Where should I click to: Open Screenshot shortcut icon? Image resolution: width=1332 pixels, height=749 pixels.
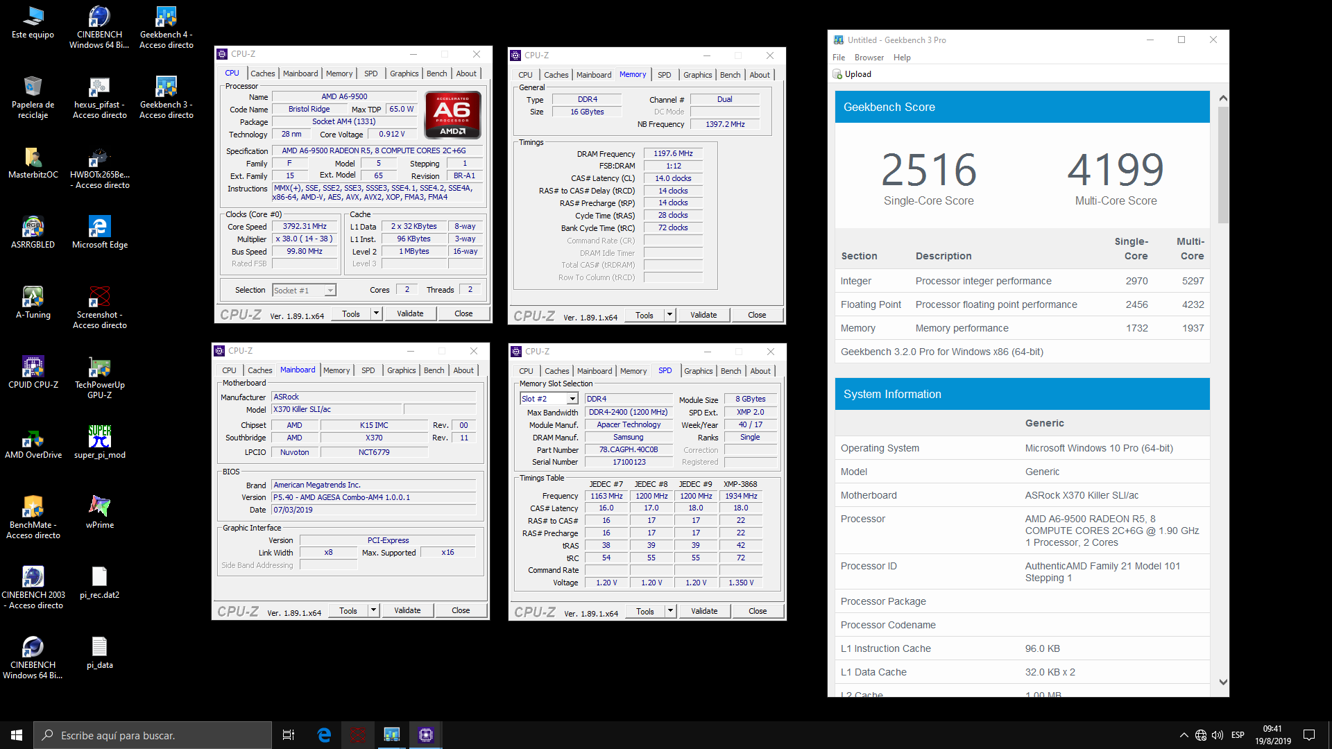[x=99, y=307]
